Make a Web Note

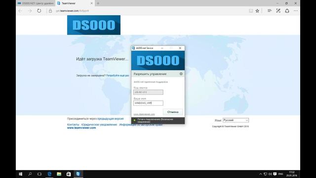(x=278, y=11)
